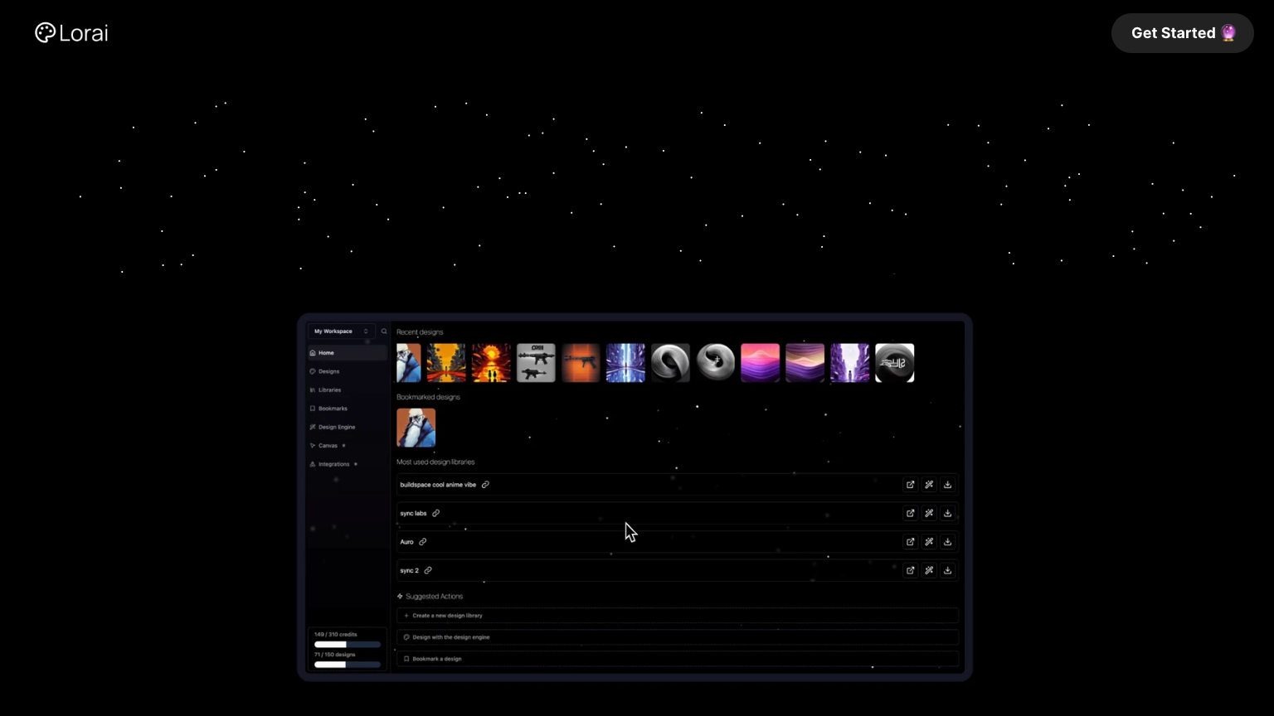Select the pink wave gradient recent design
This screenshot has width=1274, height=716.
tap(760, 363)
